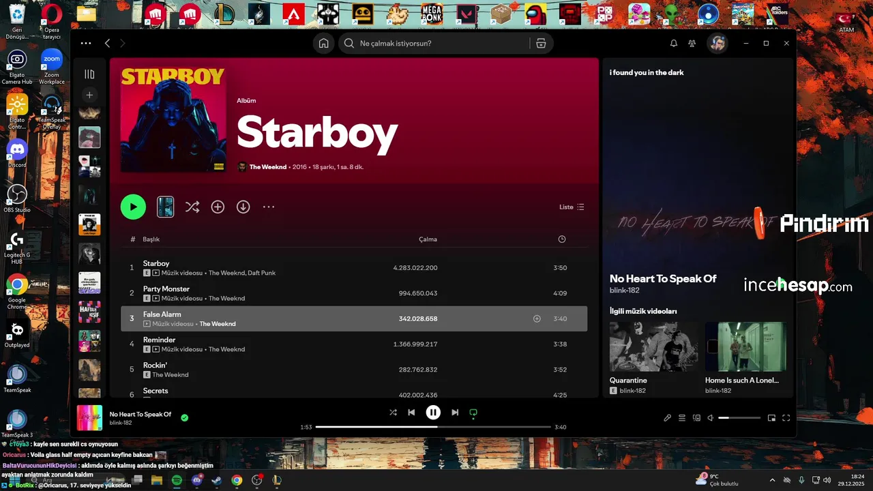Toggle repeat mode in the player bar
The height and width of the screenshot is (491, 873).
(473, 412)
